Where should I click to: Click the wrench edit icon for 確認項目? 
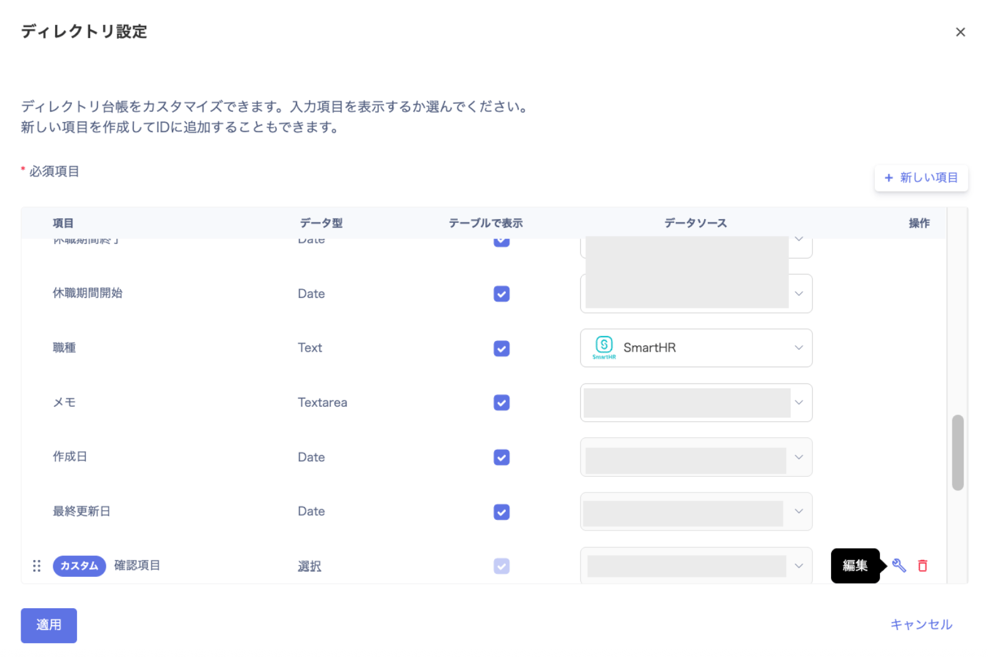click(x=899, y=566)
